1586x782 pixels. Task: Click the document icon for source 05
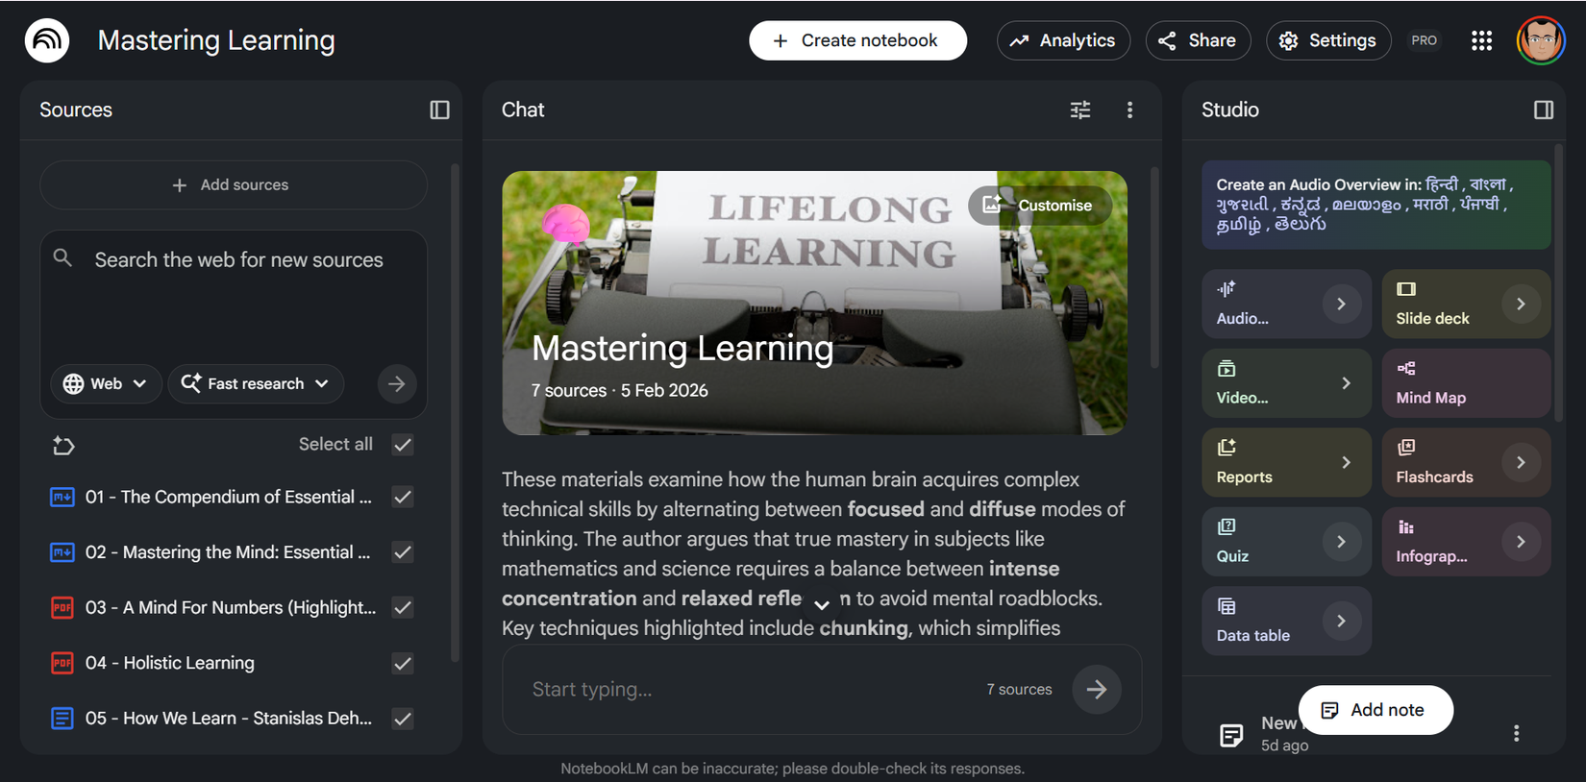click(x=62, y=718)
